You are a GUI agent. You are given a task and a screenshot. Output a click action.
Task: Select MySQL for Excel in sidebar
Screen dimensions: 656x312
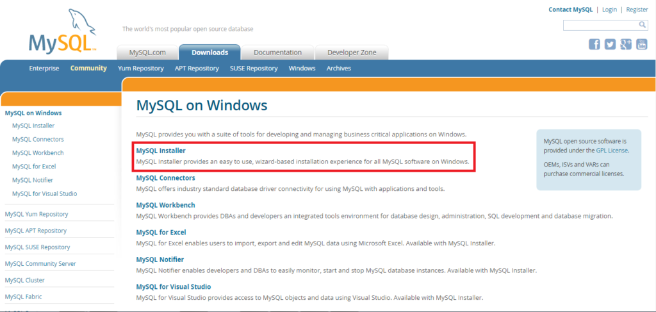(34, 167)
